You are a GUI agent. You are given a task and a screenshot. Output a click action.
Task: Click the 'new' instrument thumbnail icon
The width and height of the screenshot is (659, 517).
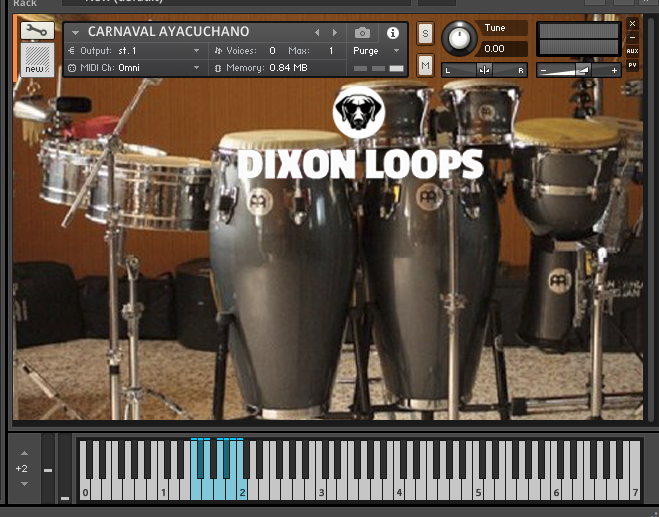[x=35, y=60]
